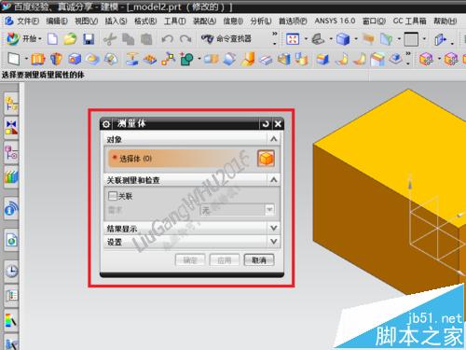The height and width of the screenshot is (350, 466).
Task: Close the 测量体 dialog
Action: click(x=278, y=124)
